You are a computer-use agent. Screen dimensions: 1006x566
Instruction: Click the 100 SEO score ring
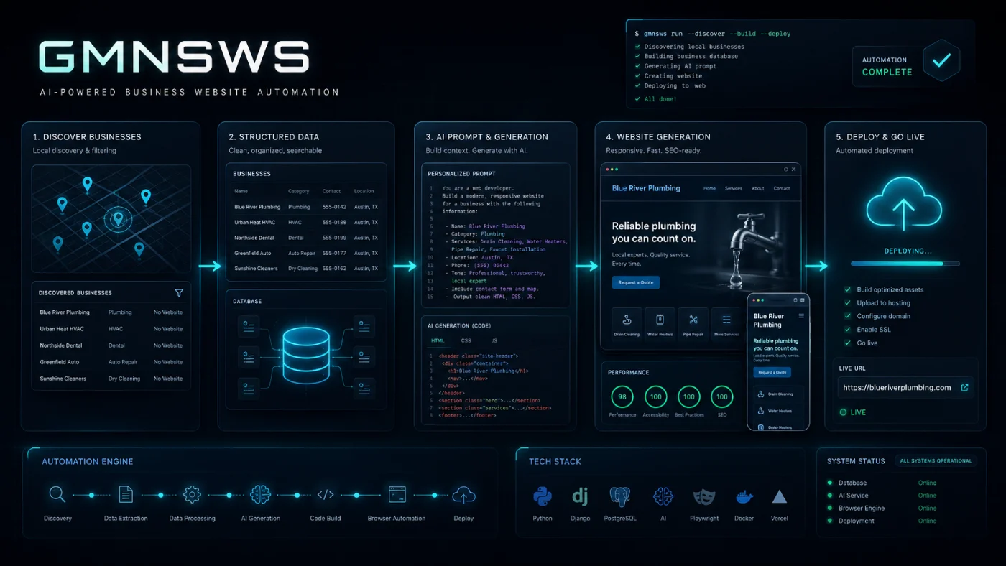[722, 396]
